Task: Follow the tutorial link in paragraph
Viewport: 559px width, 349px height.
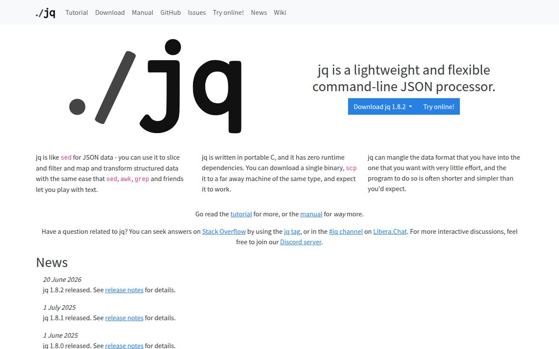Action: pos(241,214)
